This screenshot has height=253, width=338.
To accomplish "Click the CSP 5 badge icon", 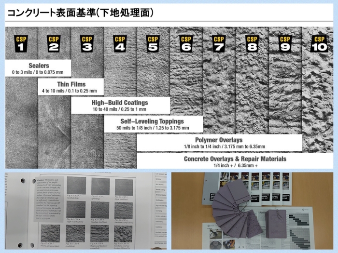I will click(153, 43).
